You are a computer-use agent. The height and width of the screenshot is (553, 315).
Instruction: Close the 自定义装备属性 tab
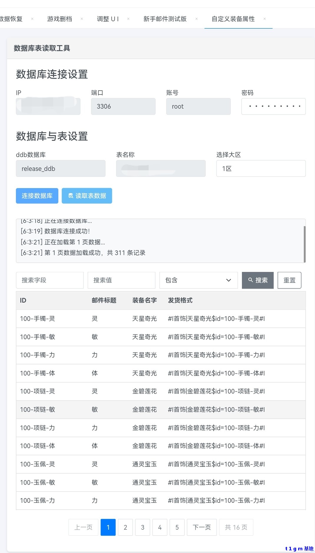265,19
